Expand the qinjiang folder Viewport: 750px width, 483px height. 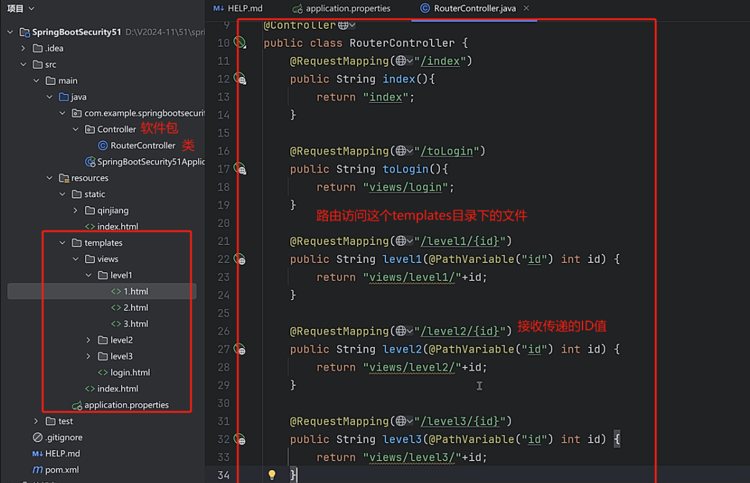pos(76,210)
